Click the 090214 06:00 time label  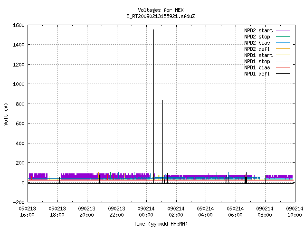click(x=235, y=212)
